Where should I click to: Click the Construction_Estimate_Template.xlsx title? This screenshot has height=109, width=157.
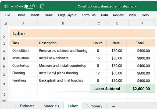pyautogui.click(x=106, y=6)
